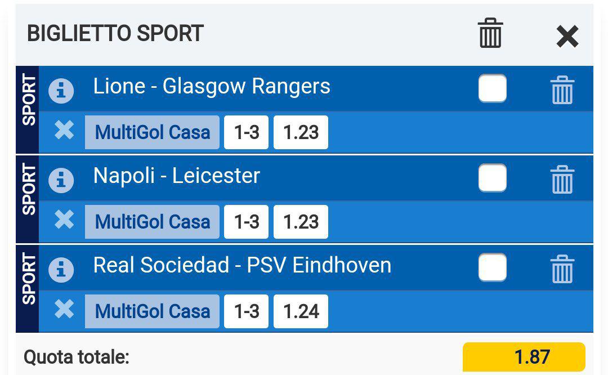Delete the Napoli - Leicester bet

[x=561, y=180]
